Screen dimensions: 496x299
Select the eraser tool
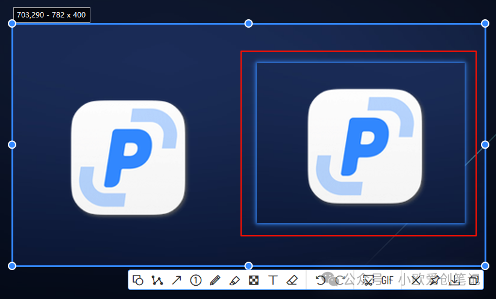(292, 280)
